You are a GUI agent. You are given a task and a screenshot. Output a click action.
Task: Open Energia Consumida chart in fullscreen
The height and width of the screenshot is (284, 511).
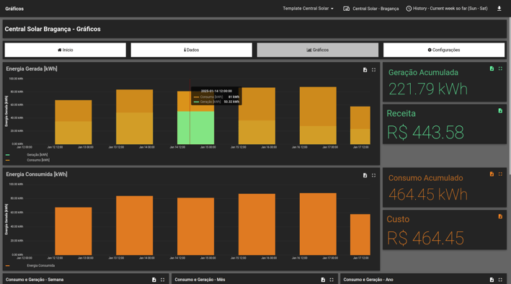tap(373, 175)
